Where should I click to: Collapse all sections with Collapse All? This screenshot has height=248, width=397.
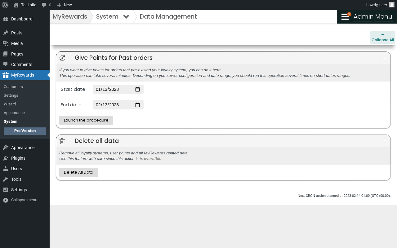click(383, 38)
